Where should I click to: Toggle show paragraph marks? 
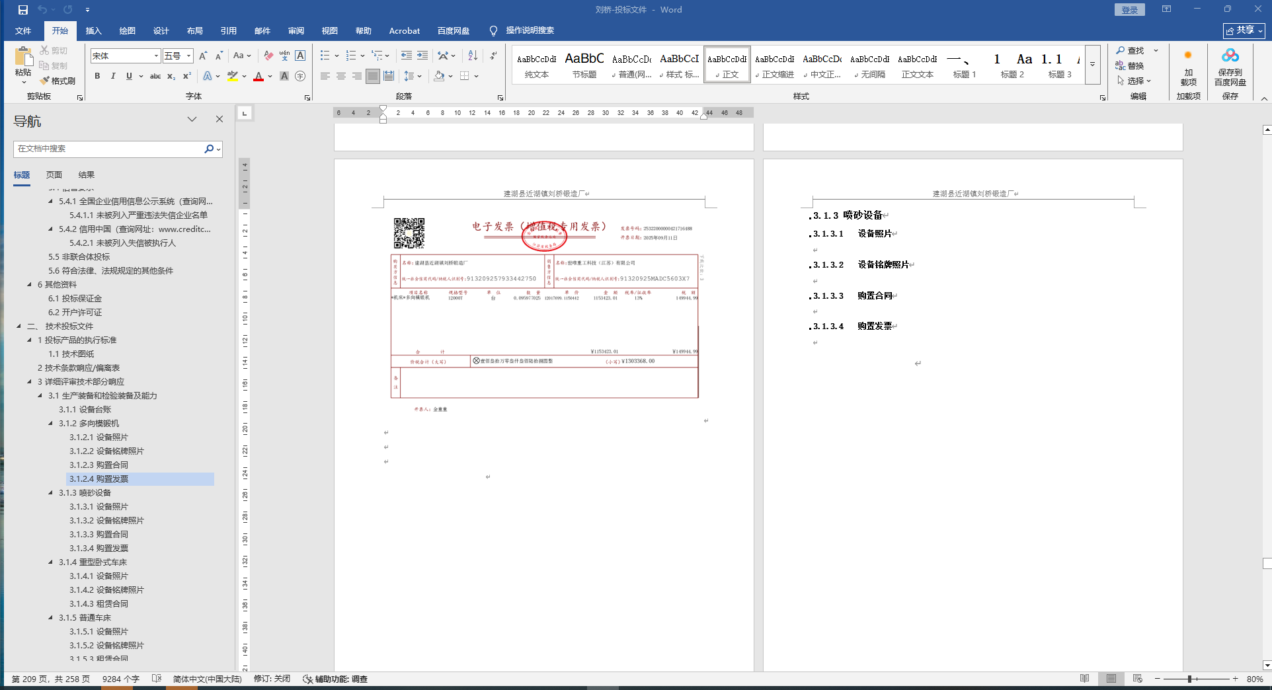[x=493, y=56]
